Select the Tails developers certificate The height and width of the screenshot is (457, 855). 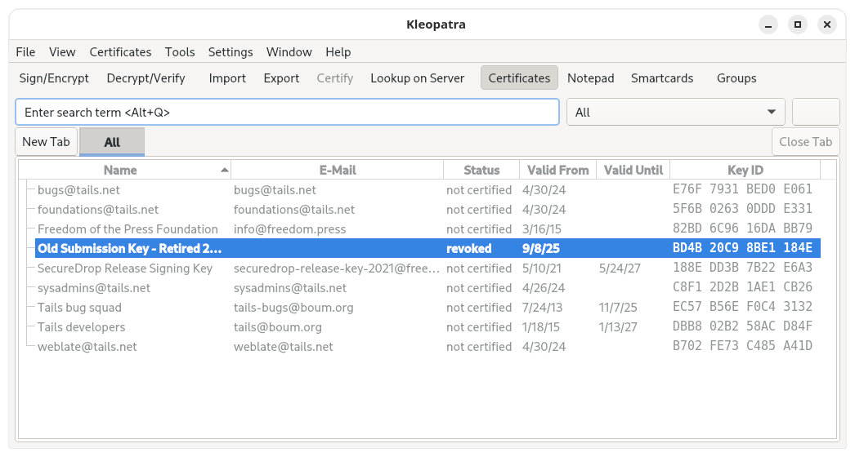click(82, 327)
